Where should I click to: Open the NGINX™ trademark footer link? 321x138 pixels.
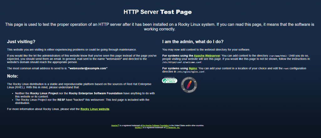139,127
